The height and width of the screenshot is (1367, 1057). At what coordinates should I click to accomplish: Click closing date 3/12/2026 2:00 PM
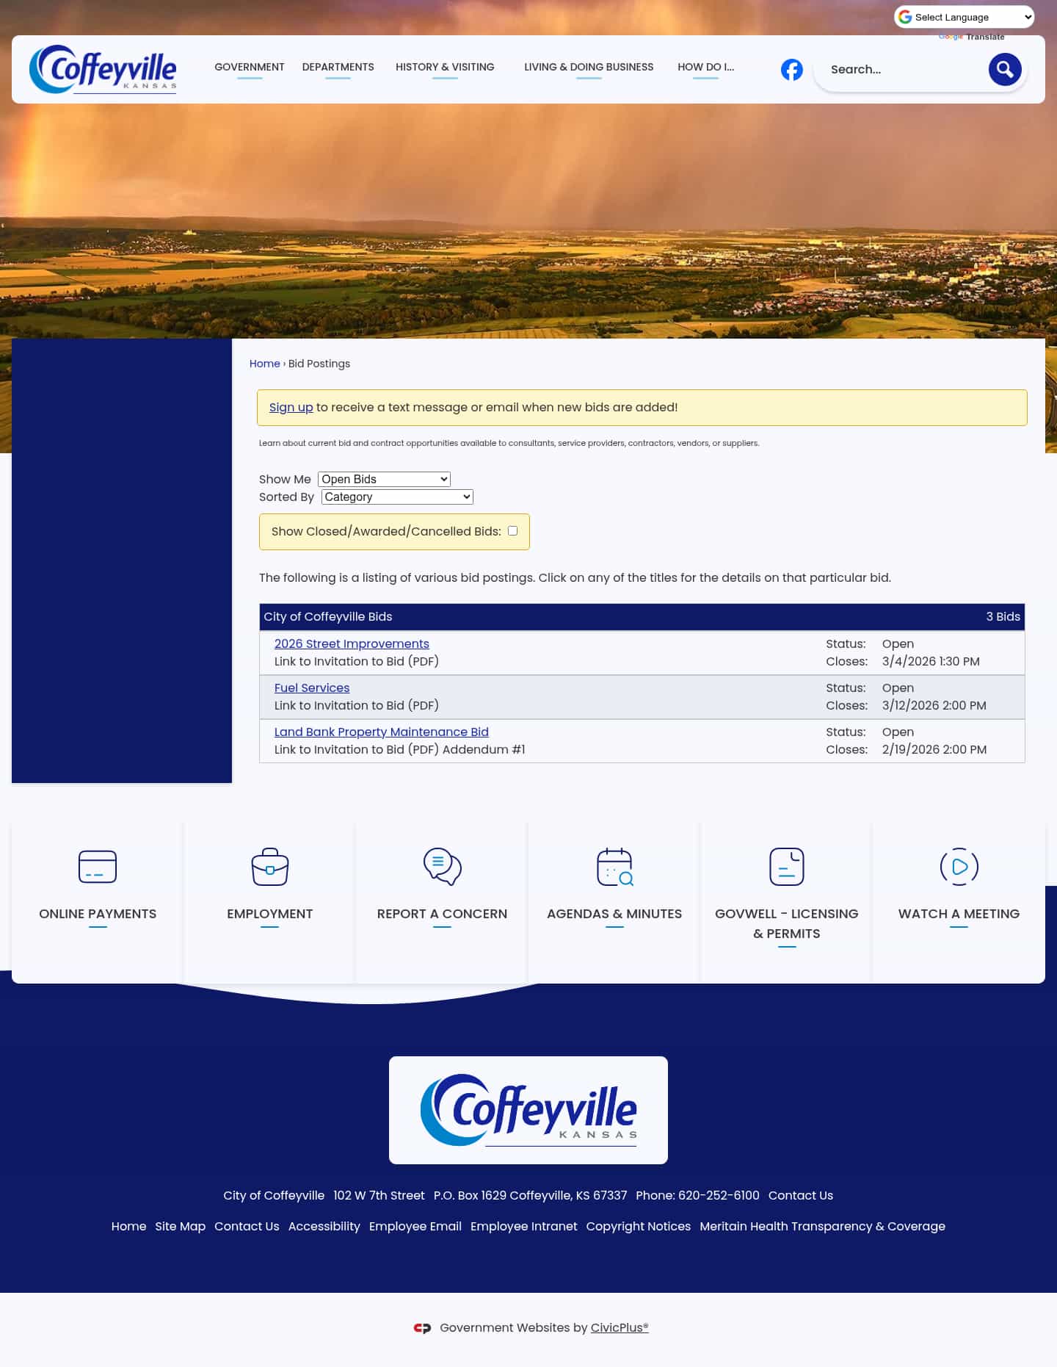934,705
